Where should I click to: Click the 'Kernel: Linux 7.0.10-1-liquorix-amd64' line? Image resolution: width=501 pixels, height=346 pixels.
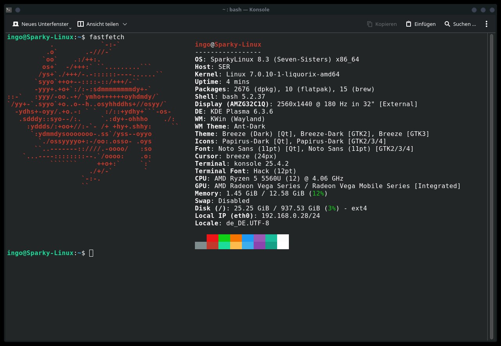click(x=267, y=74)
